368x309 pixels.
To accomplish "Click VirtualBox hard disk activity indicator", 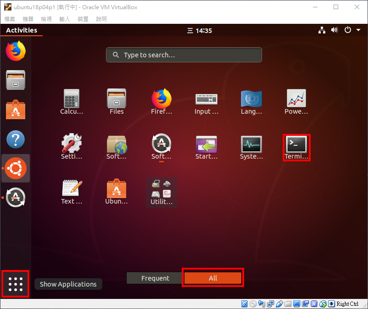I will pyautogui.click(x=244, y=304).
